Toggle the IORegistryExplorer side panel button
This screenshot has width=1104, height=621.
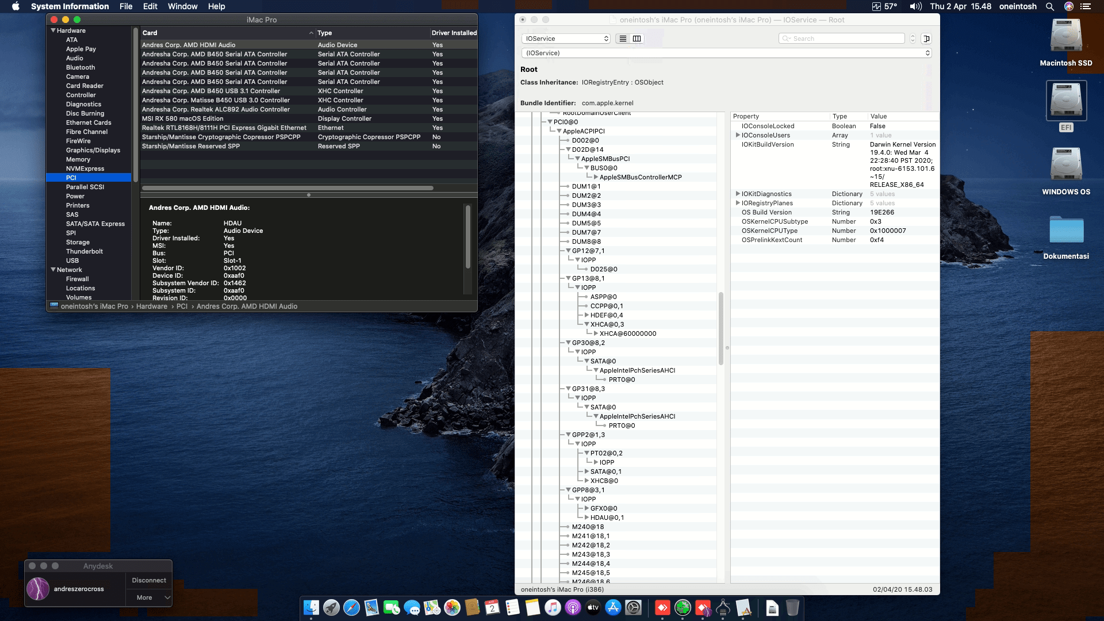coord(926,39)
